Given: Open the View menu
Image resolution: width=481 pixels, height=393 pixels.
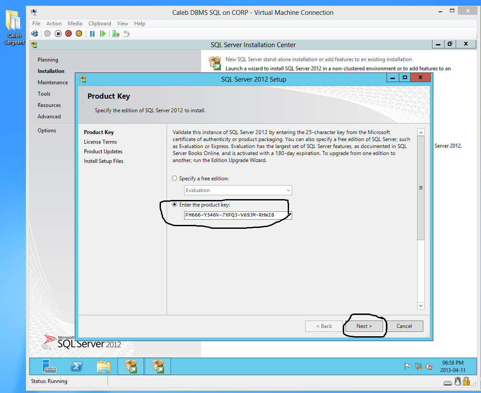Looking at the screenshot, I should (122, 24).
